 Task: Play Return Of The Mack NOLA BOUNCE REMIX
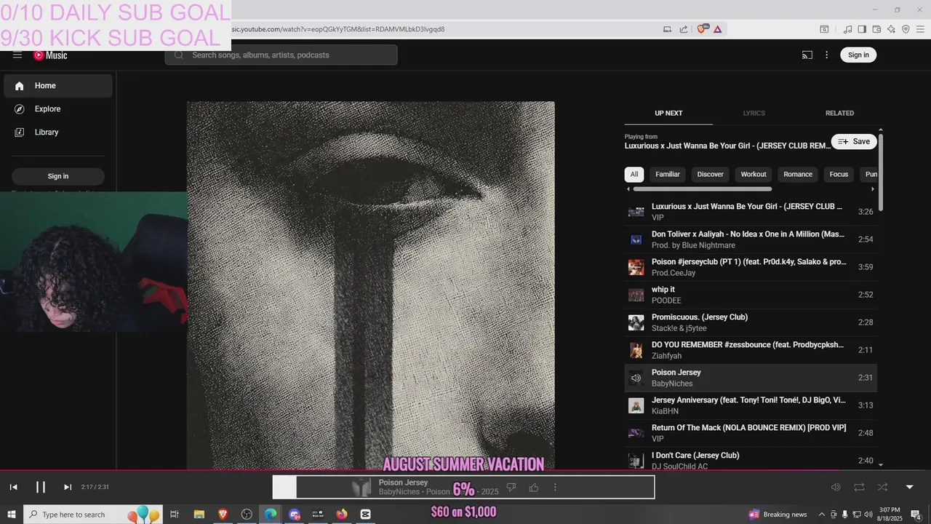pos(751,433)
